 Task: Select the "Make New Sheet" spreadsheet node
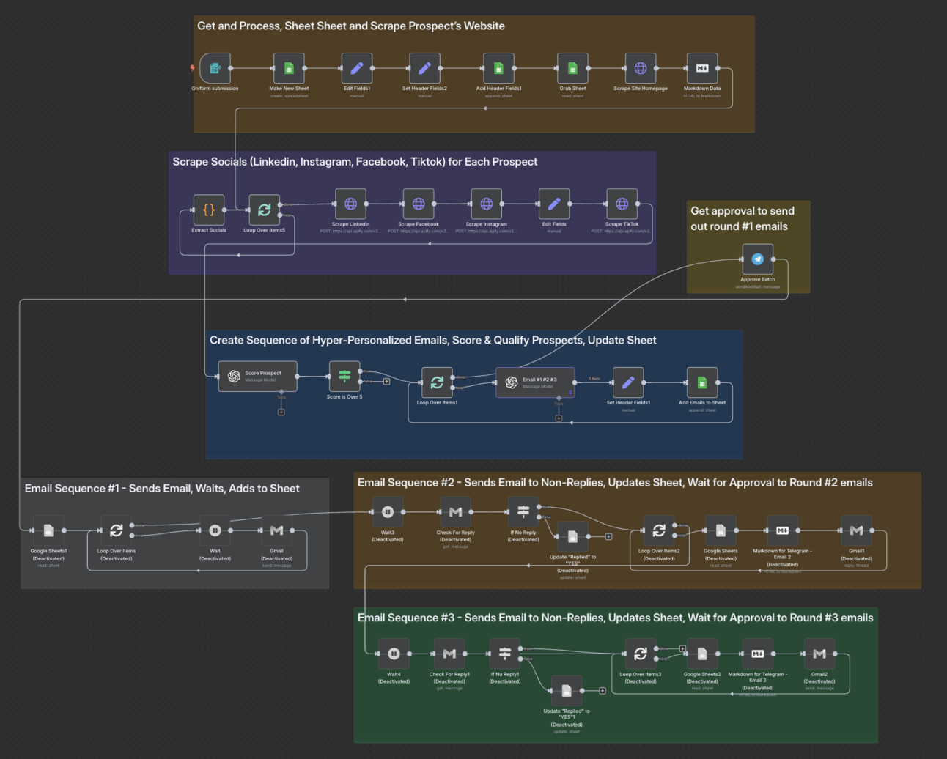(288, 68)
